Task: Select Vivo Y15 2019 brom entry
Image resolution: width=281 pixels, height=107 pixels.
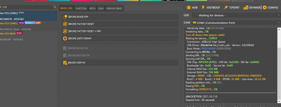Action: pyautogui.click(x=29, y=36)
